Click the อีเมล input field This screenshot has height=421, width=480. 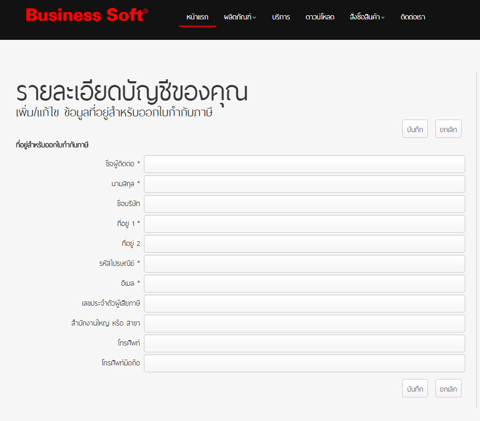[304, 284]
